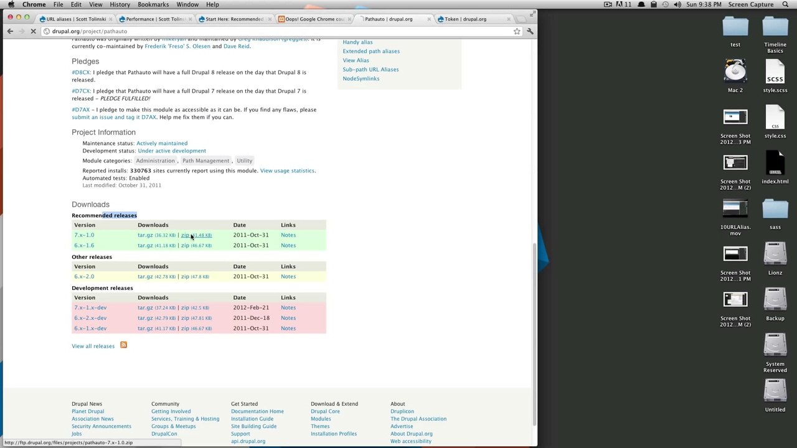Open Actively maintained status link
The height and width of the screenshot is (448, 797).
pyautogui.click(x=162, y=143)
